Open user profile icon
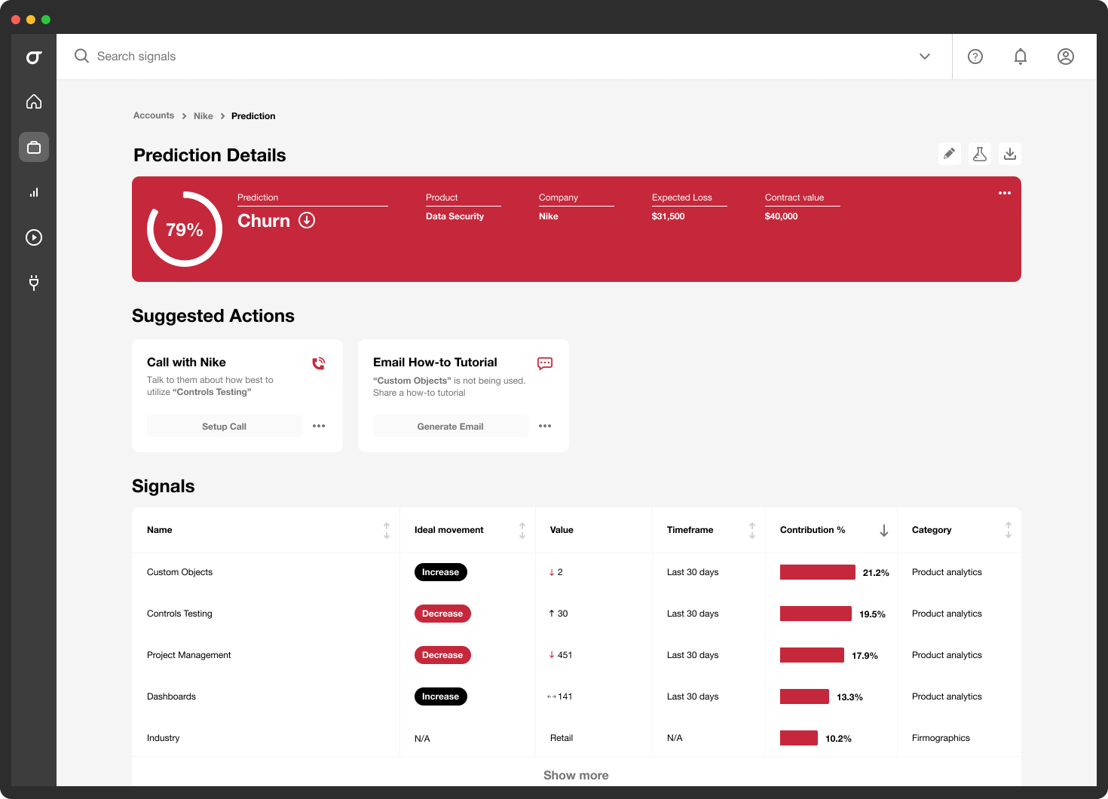 [x=1066, y=57]
